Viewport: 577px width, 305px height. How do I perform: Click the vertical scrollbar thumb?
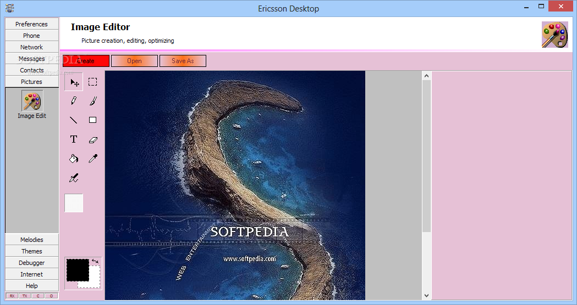(426, 156)
